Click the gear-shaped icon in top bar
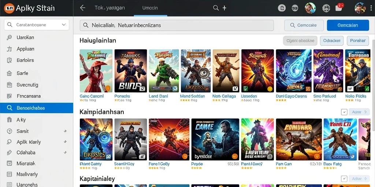 point(326,8)
